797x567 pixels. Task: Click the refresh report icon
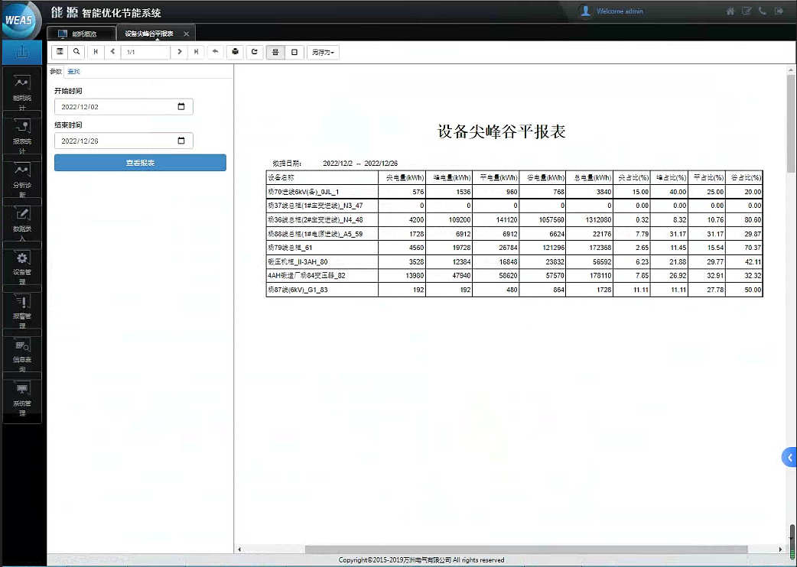coord(255,52)
